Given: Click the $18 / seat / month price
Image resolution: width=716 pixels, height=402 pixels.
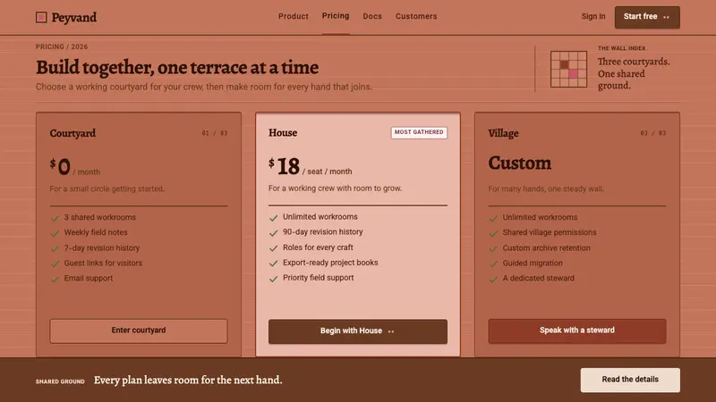Looking at the screenshot, I should click(310, 167).
